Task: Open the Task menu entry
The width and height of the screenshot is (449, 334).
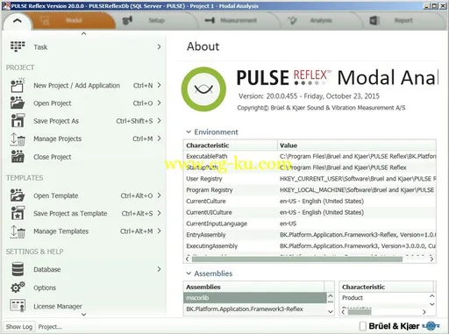Action: pyautogui.click(x=85, y=46)
